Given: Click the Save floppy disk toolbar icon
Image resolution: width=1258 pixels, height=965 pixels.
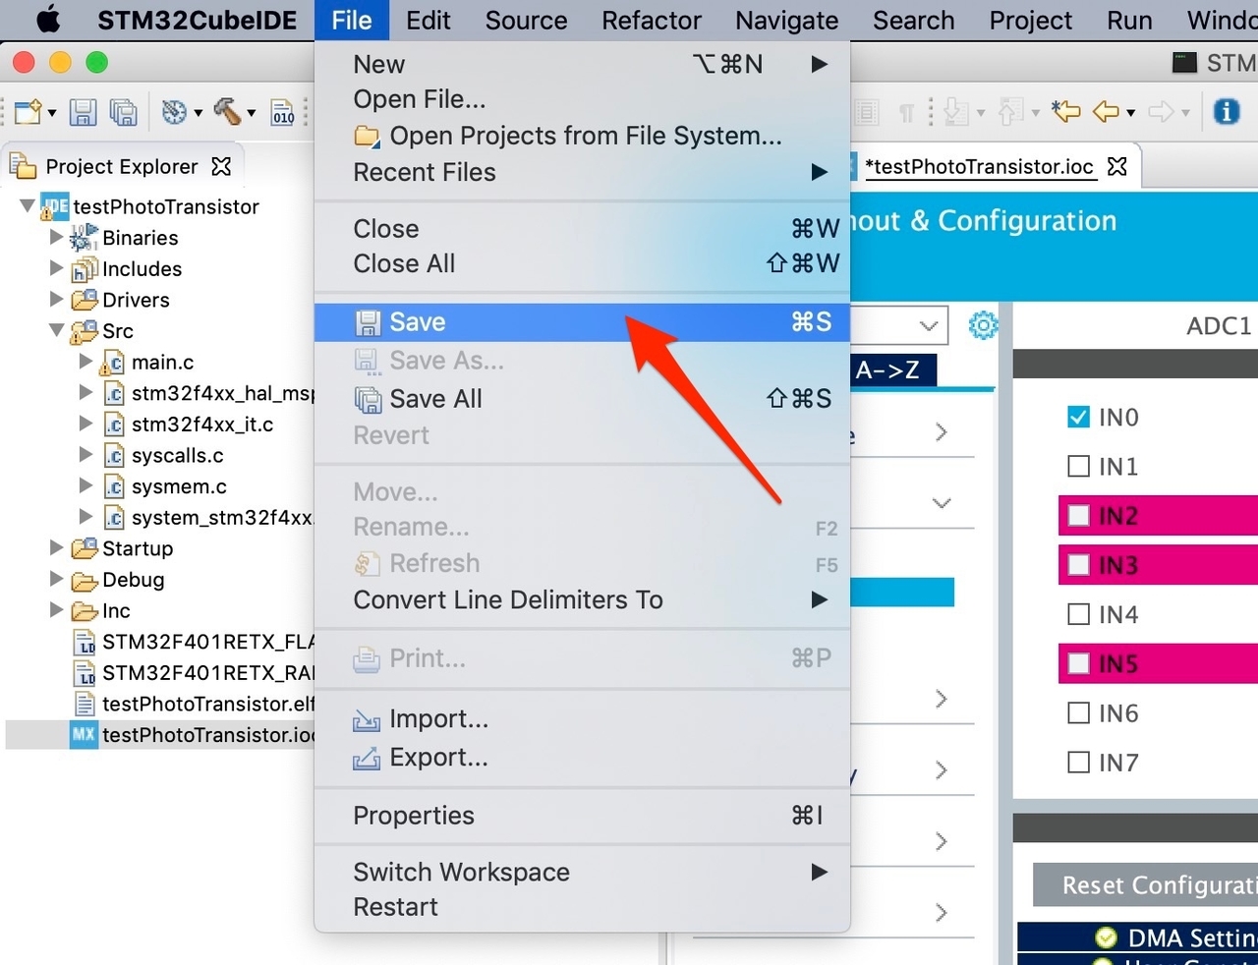Looking at the screenshot, I should coord(83,112).
